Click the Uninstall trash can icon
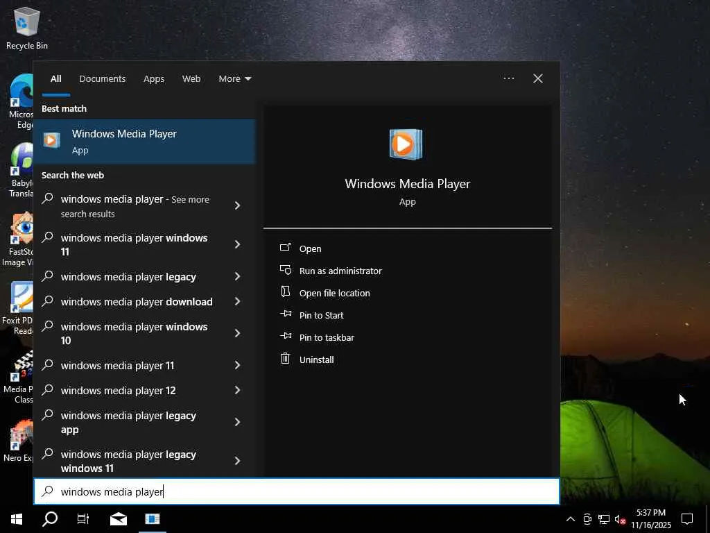Viewport: 710px width, 533px height. click(285, 359)
